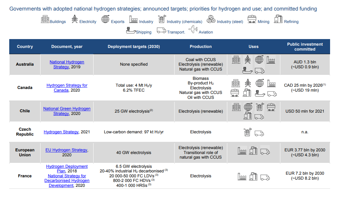The image size is (337, 198).
Task: Select refining icon in European Union row
Action: (x=253, y=150)
